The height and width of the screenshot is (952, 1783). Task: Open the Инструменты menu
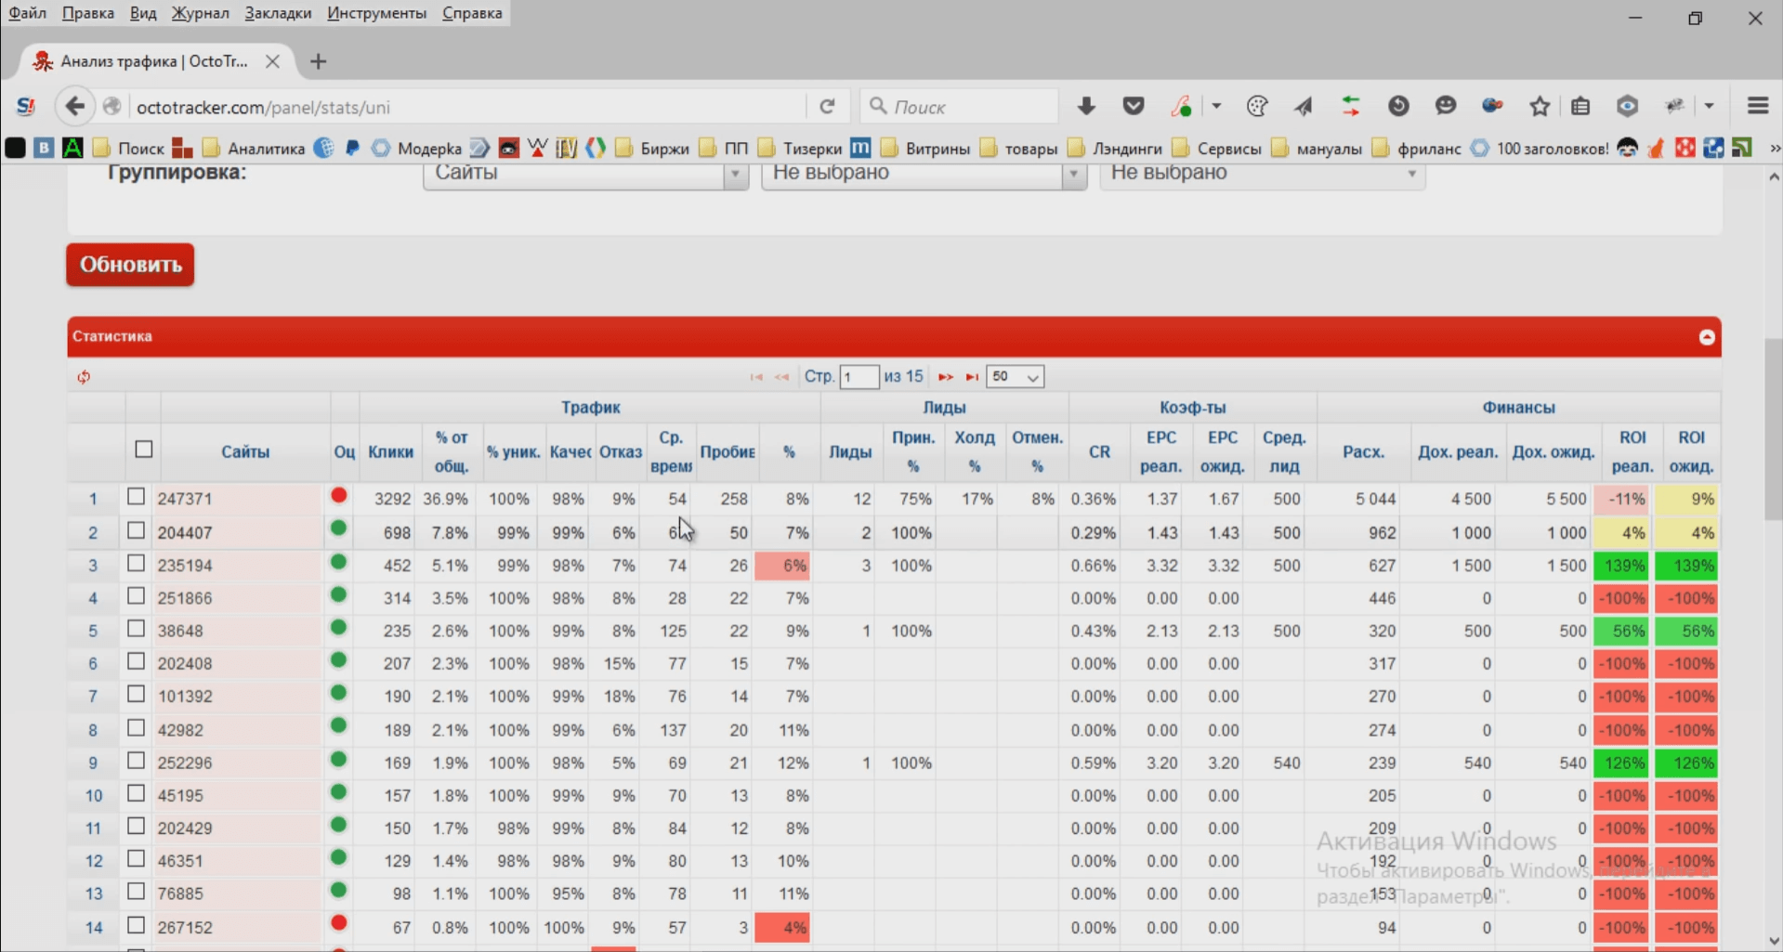[377, 13]
